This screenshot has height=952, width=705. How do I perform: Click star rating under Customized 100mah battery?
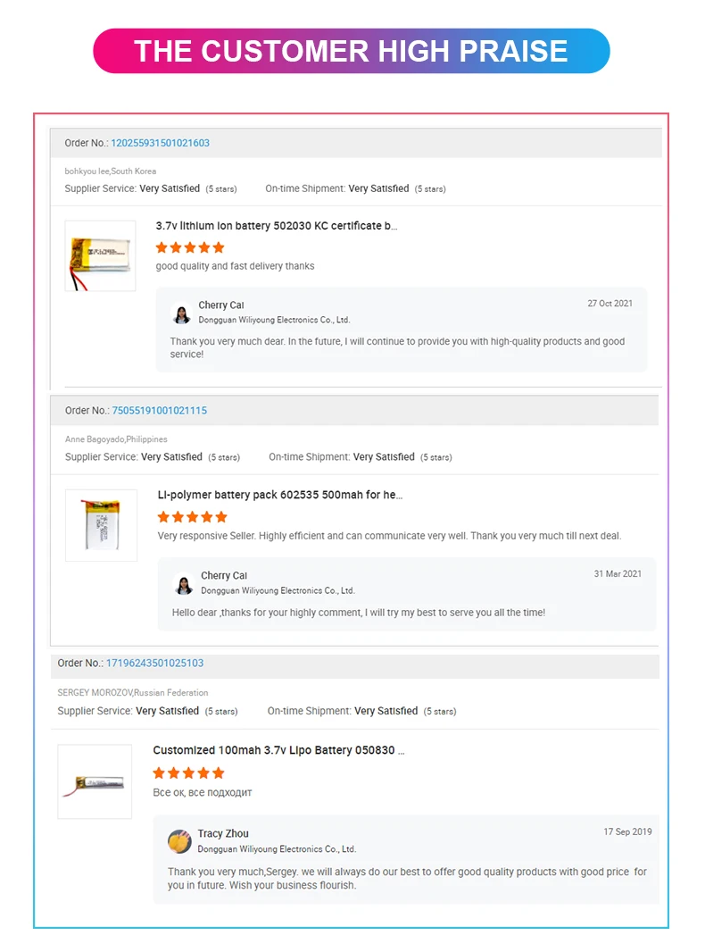(x=188, y=772)
